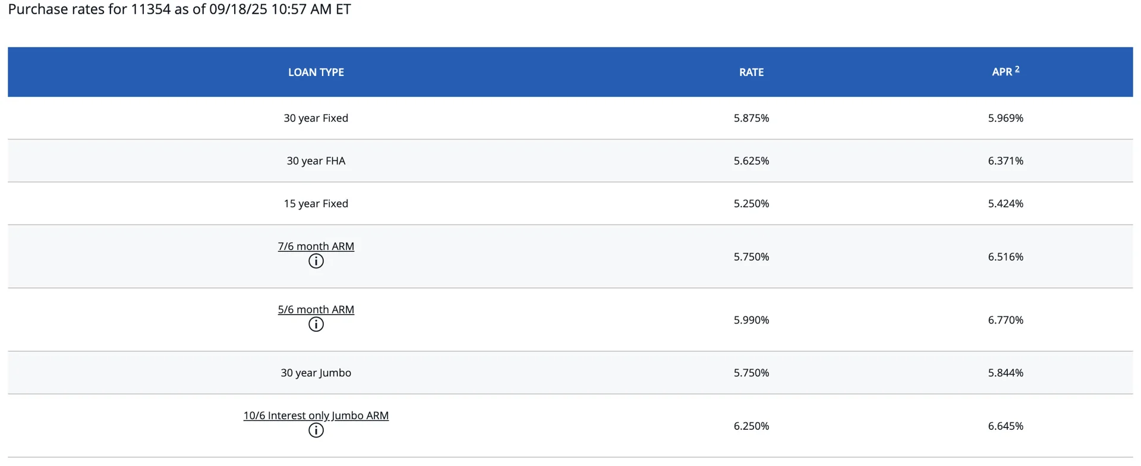Click the 6.645% APR value
This screenshot has height=466, width=1141.
[x=1006, y=426]
